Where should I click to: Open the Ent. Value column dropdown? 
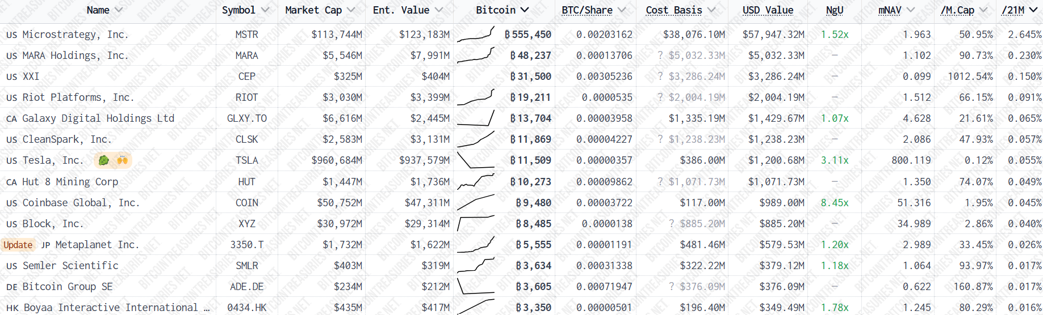click(438, 10)
